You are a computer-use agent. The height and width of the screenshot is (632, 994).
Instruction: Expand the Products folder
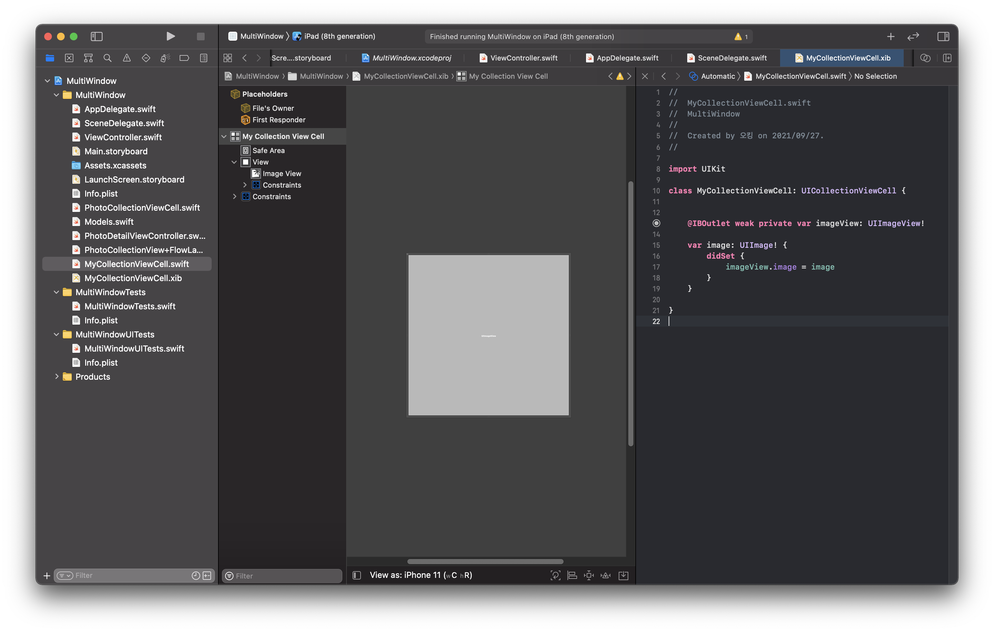[57, 377]
